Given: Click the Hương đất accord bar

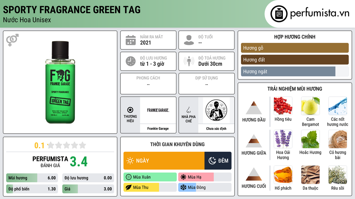Looking at the screenshot, I should point(295,59).
